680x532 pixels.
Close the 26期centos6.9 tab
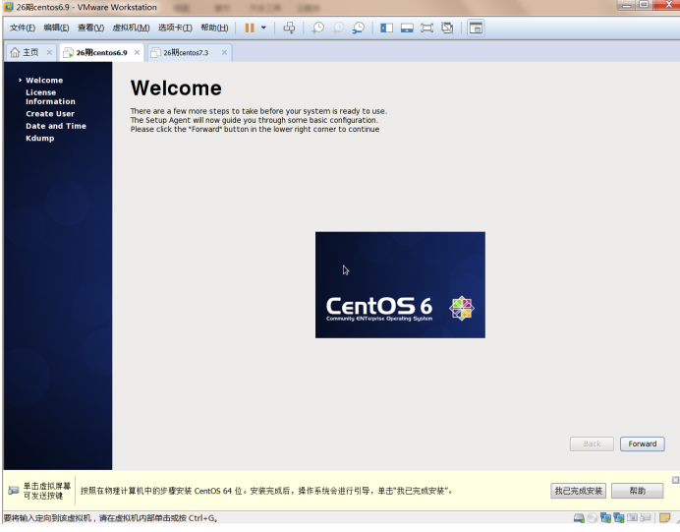(x=137, y=52)
